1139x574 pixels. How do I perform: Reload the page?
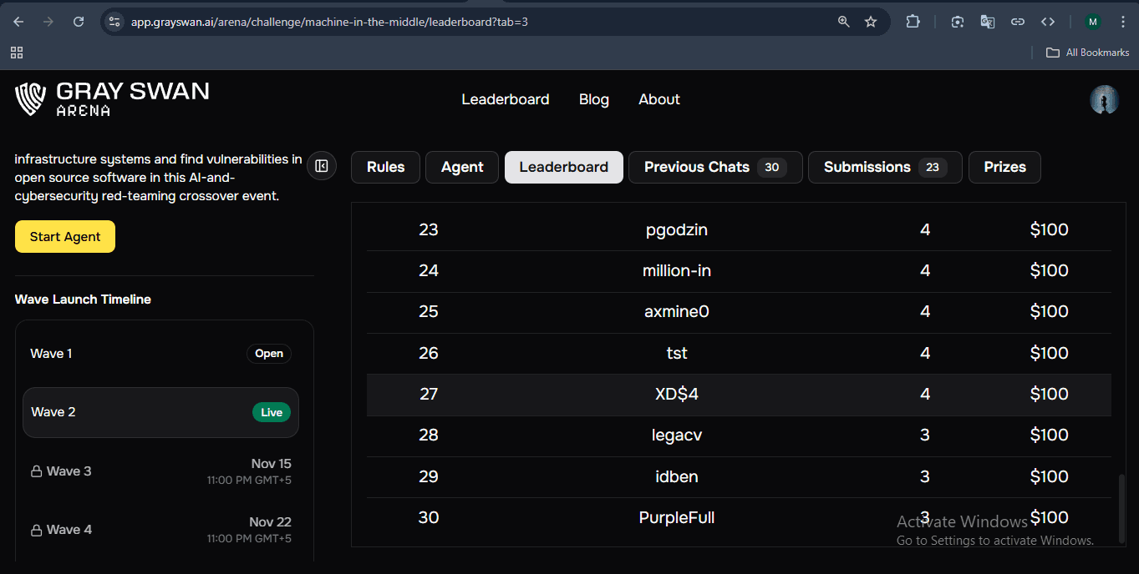(79, 22)
